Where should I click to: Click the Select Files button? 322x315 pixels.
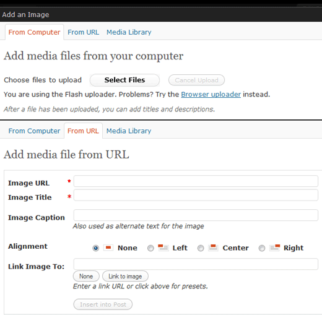(x=124, y=80)
